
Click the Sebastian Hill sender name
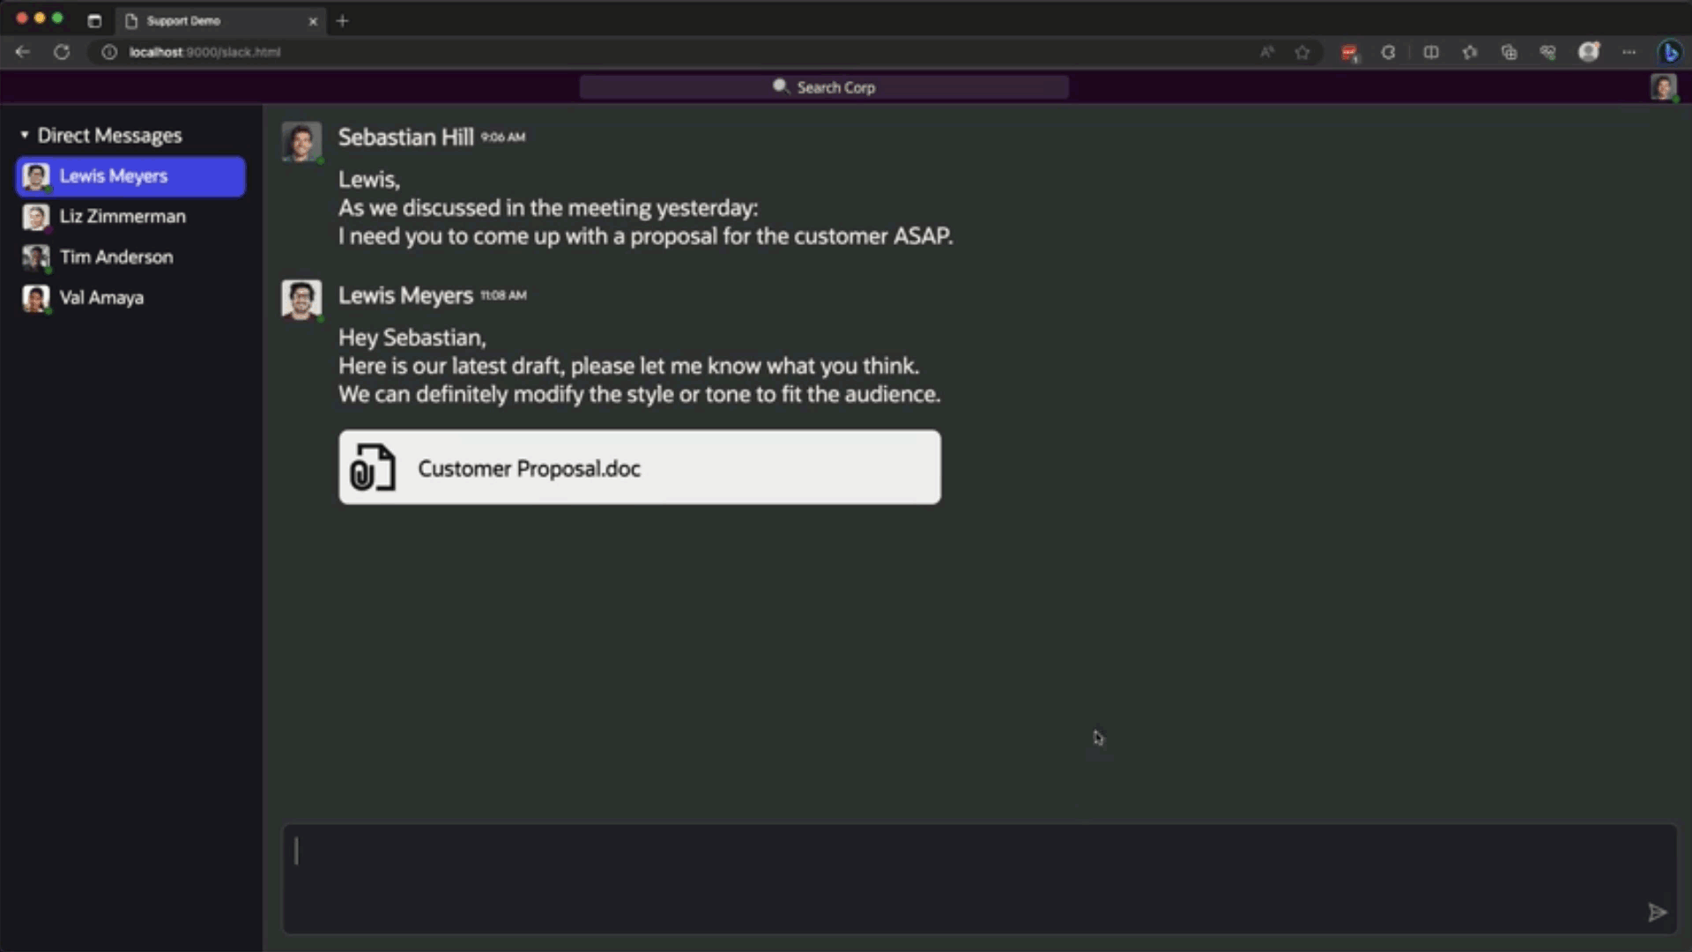click(x=405, y=138)
